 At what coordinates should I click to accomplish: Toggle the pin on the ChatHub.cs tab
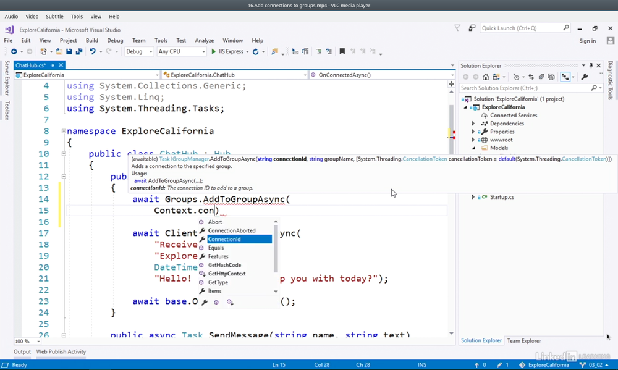coord(53,65)
